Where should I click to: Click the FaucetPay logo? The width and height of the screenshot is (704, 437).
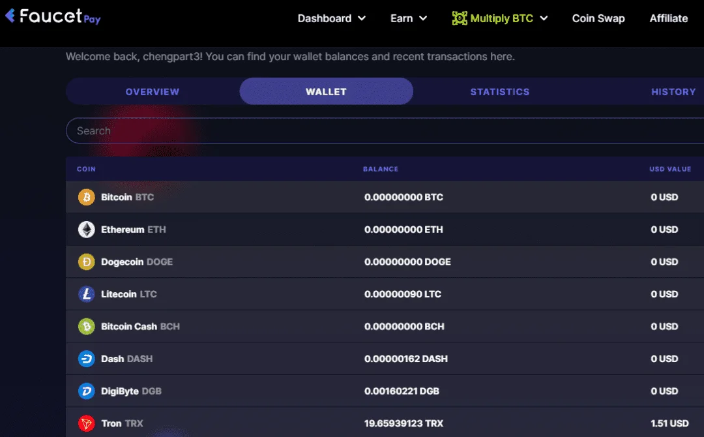point(53,16)
